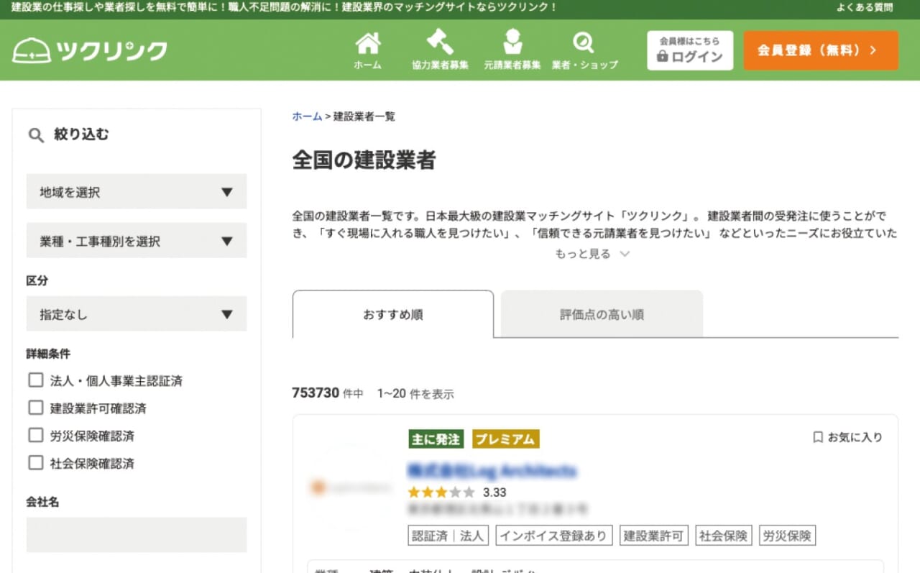Select the おすすめ順 tab
This screenshot has width=920, height=573.
[392, 313]
